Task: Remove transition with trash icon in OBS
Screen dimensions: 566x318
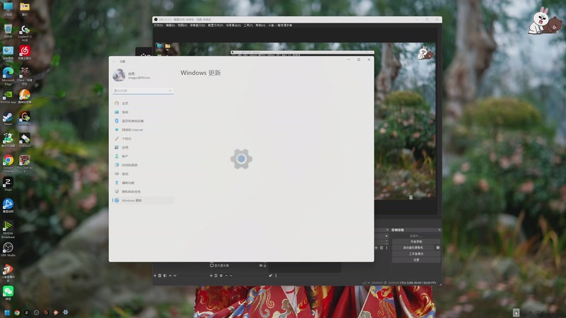Action: 381,248
